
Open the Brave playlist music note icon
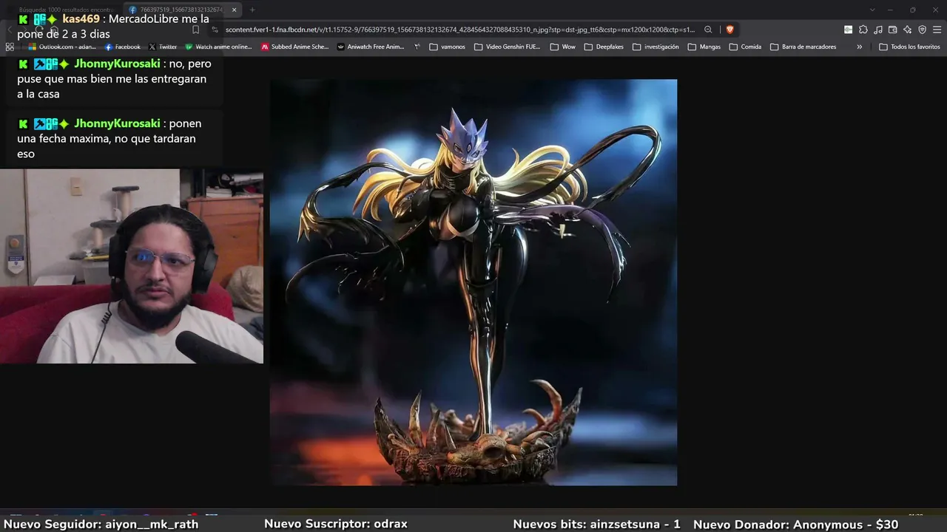click(x=877, y=30)
